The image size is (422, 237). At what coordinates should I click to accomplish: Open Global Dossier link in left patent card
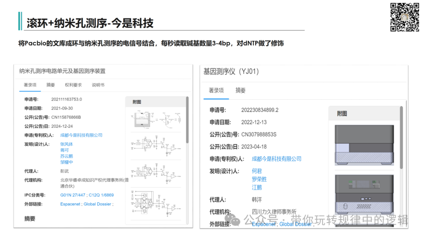[x=97, y=204]
